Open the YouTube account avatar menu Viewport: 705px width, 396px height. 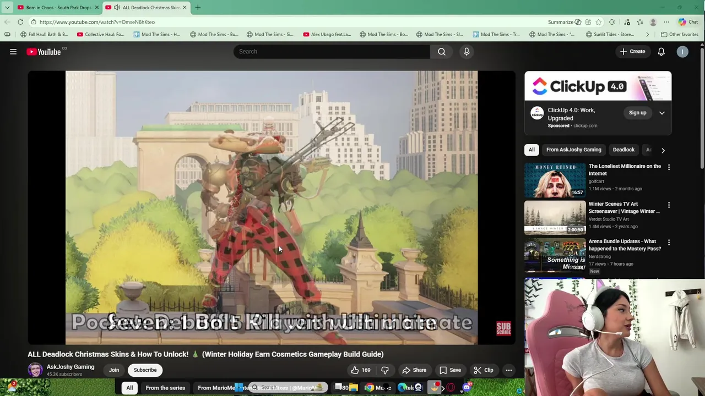(682, 52)
